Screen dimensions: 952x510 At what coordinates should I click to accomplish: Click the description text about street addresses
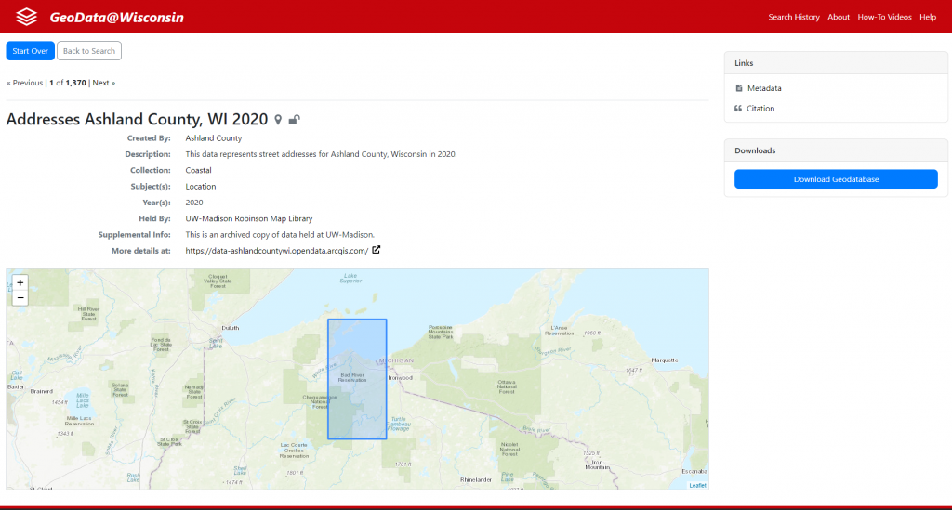(x=321, y=154)
